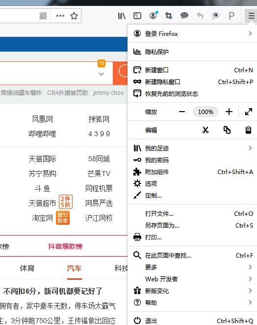Image resolution: width=257 pixels, height=325 pixels.
Task: Open the Library toolbar icon
Action: (x=122, y=16)
